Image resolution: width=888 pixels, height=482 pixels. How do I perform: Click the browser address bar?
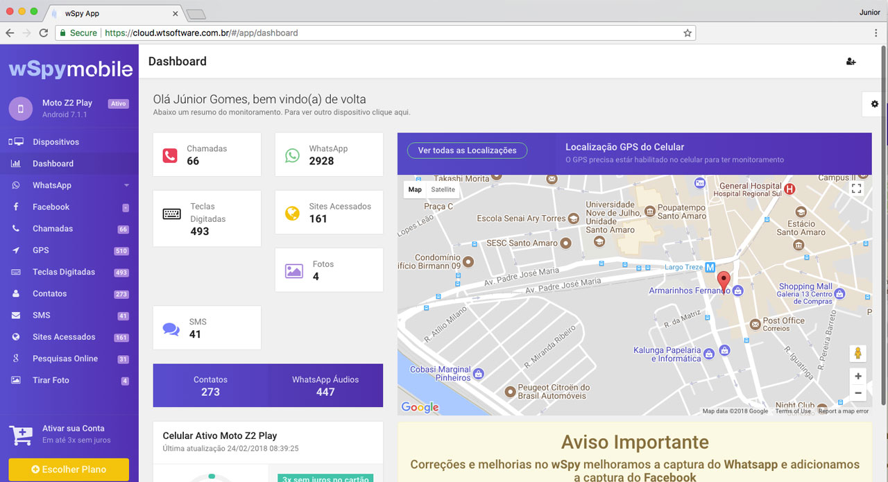click(375, 33)
